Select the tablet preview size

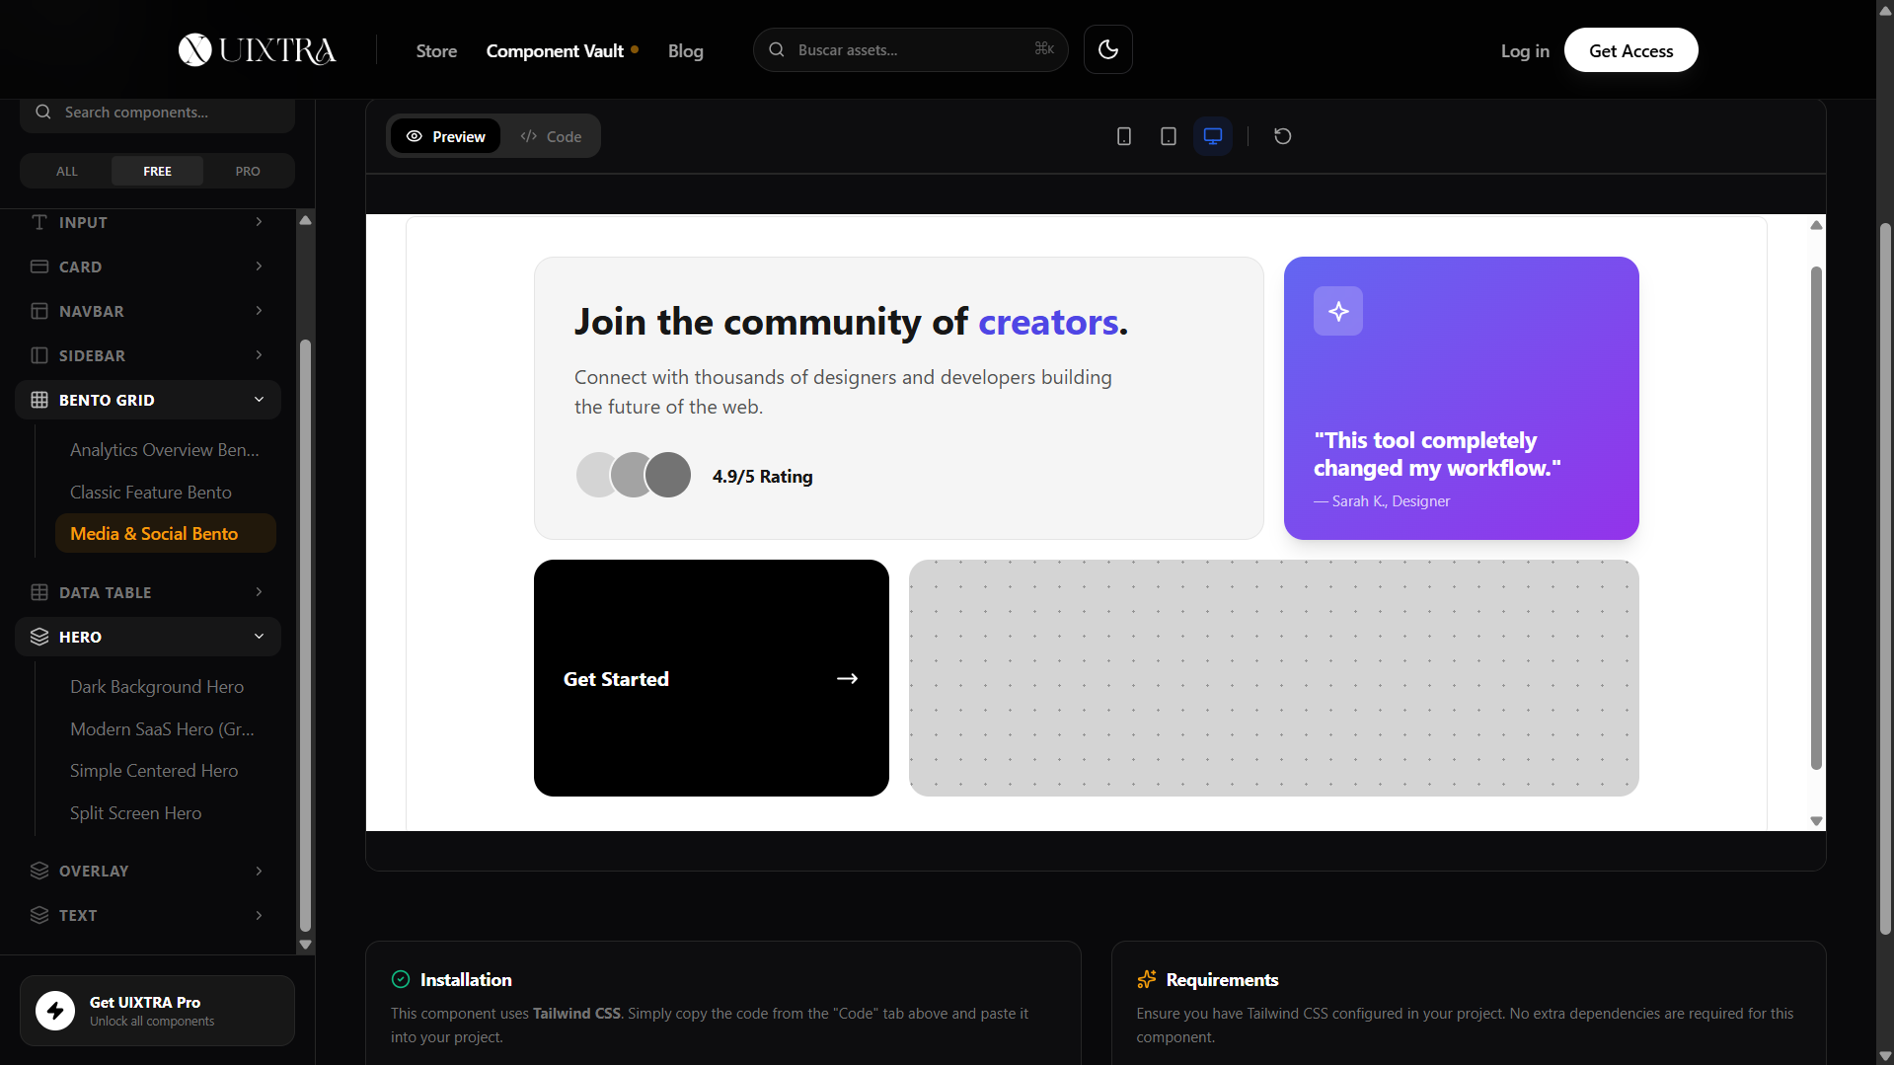[x=1168, y=135]
